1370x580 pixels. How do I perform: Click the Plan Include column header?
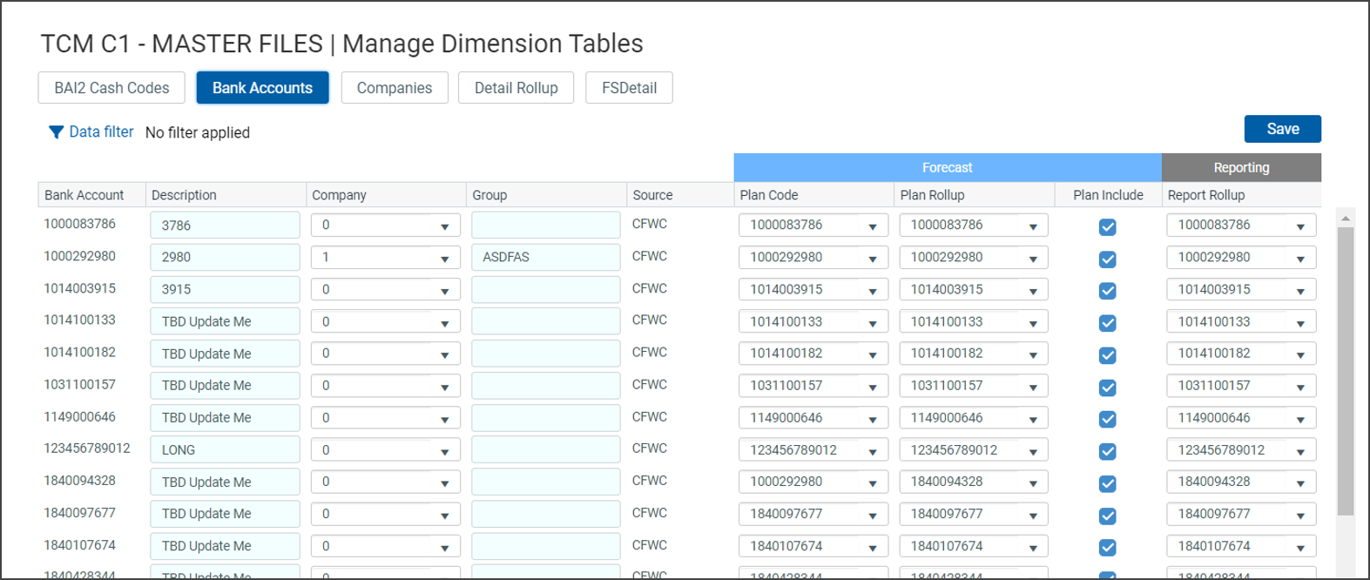(x=1108, y=195)
